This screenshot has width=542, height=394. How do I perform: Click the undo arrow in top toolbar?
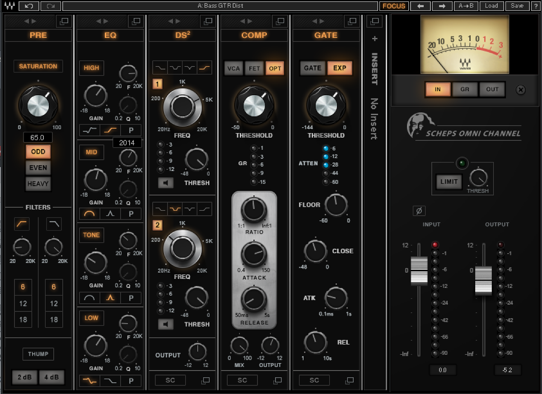click(x=29, y=6)
